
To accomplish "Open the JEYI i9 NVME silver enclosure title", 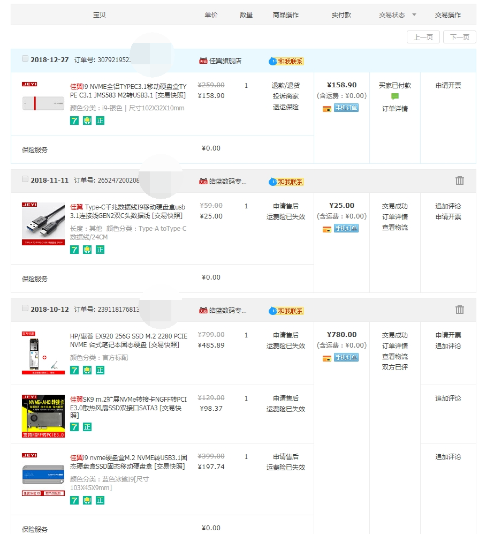I will pyautogui.click(x=128, y=91).
